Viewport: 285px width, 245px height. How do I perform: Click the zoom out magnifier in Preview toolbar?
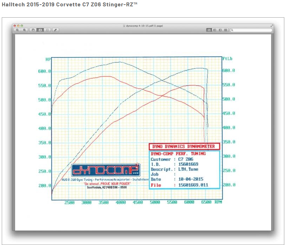click(x=18, y=30)
